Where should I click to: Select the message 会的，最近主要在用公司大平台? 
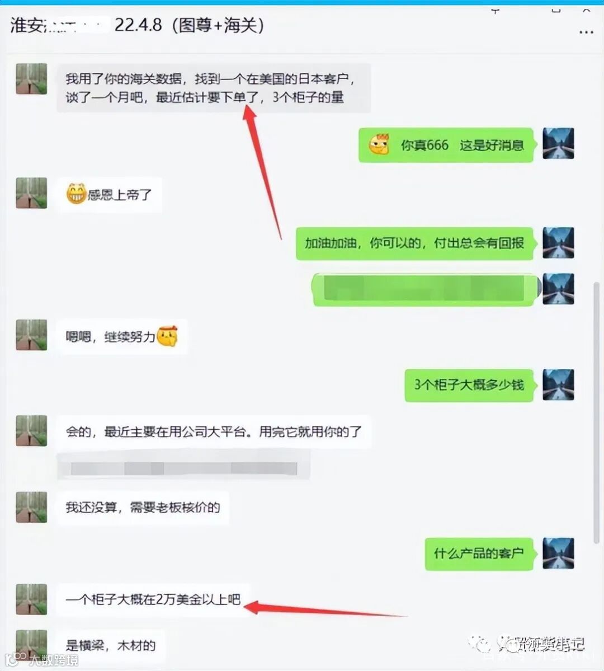[x=214, y=431]
